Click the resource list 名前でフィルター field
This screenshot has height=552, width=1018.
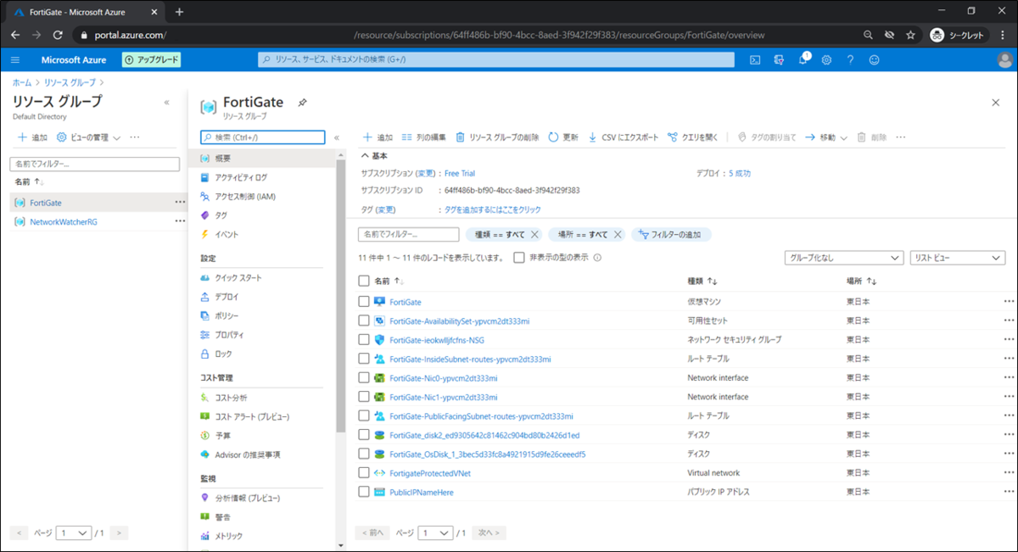(x=410, y=235)
